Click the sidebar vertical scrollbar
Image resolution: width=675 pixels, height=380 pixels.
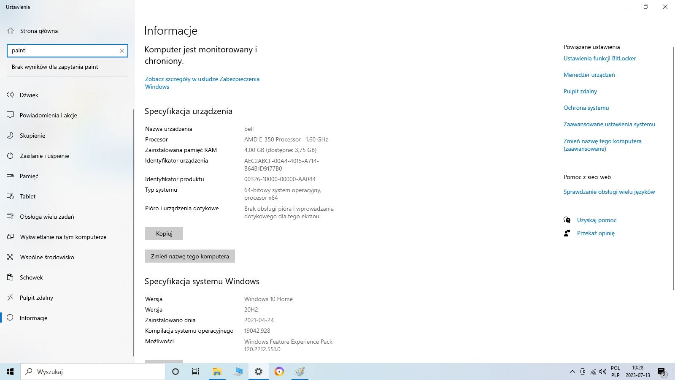pos(134,232)
